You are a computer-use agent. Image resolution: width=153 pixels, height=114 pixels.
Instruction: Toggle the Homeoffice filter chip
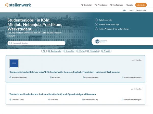pyautogui.click(x=69, y=51)
